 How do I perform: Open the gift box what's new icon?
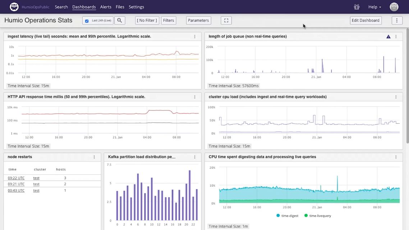coord(357,7)
